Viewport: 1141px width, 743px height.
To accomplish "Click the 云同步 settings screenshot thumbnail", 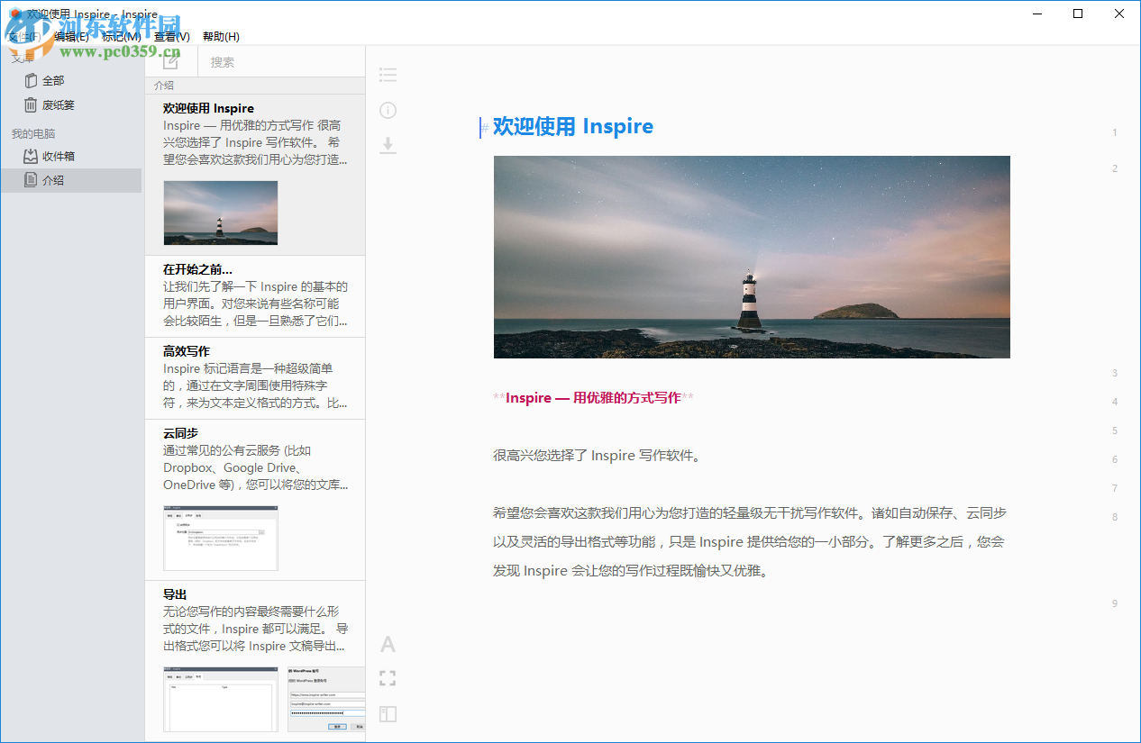I will pos(221,538).
